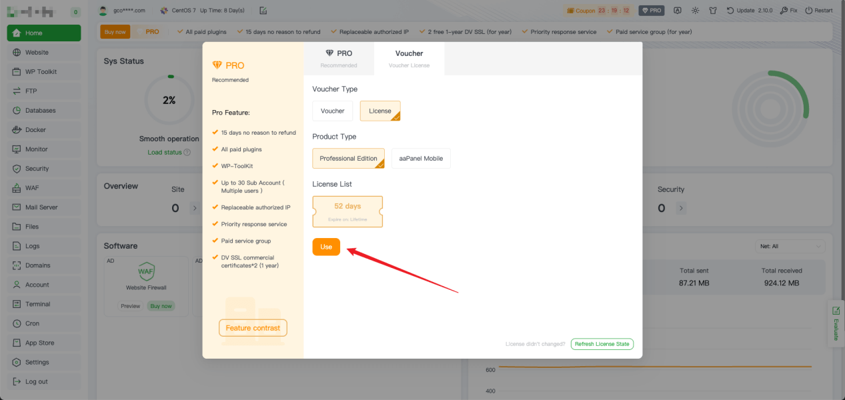This screenshot has height=400, width=845.
Task: Open the Mail Server section
Action: click(41, 207)
